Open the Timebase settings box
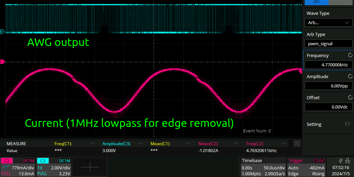Image resolution: width=354 pixels, height=177 pixels. (x=263, y=167)
